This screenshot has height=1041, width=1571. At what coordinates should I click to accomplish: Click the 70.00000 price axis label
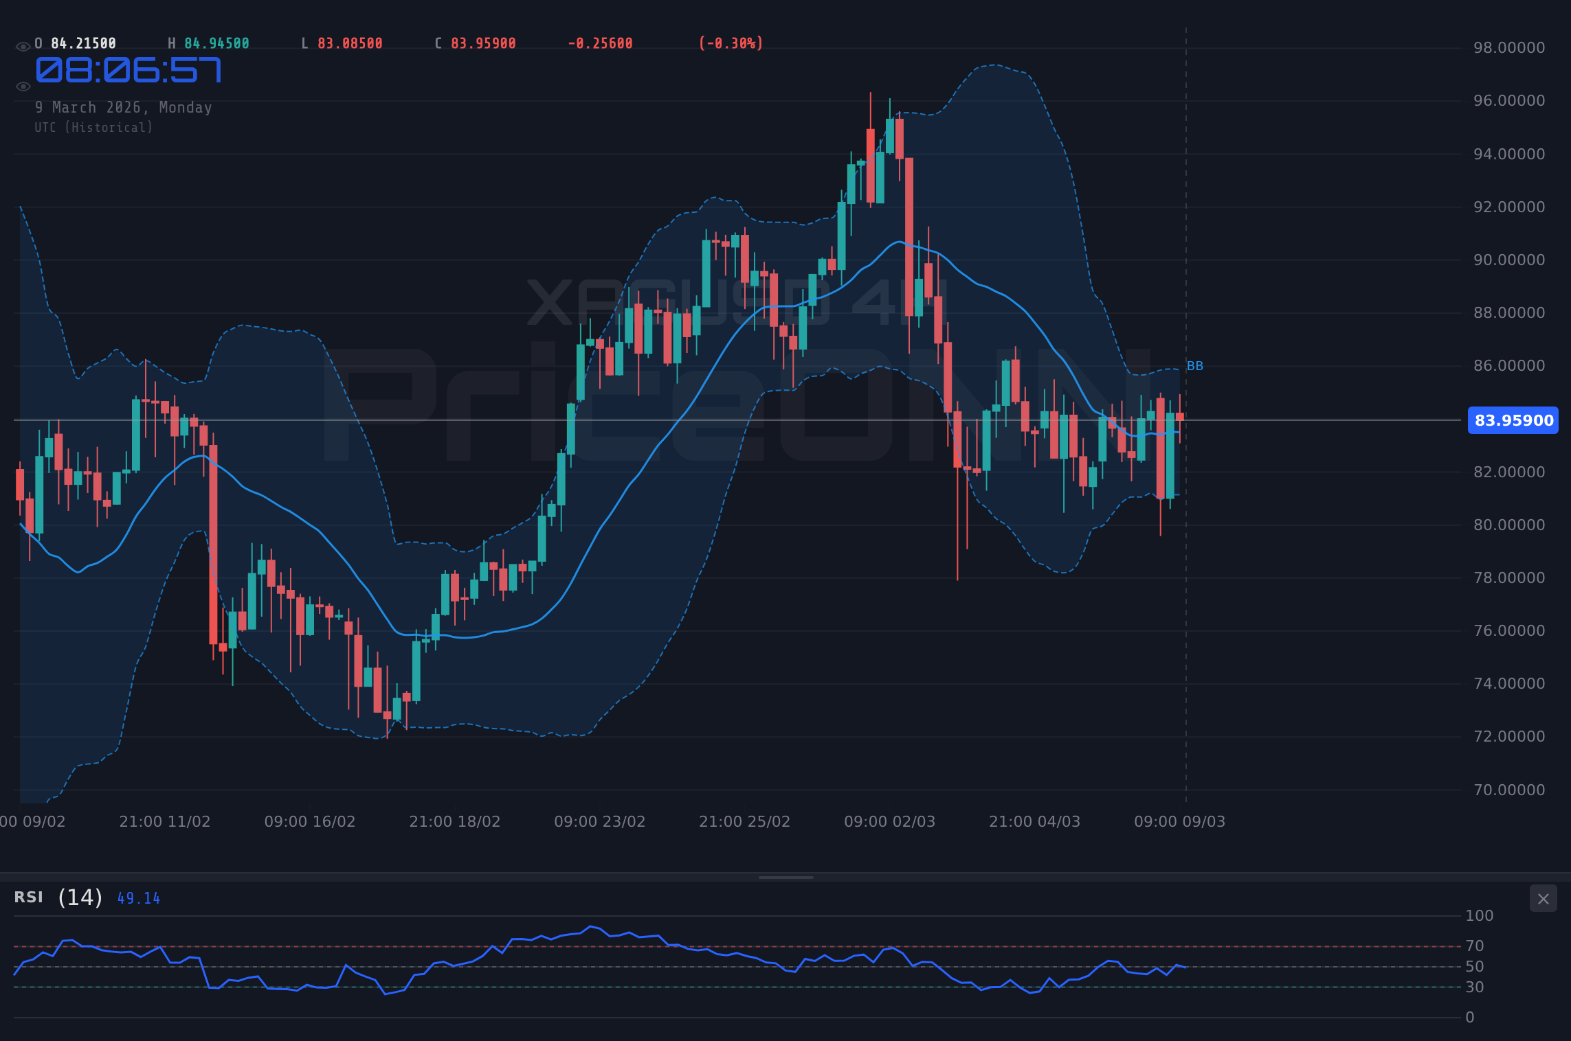(x=1509, y=790)
